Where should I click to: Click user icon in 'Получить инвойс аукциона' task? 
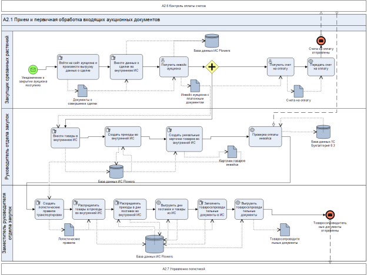163,61
